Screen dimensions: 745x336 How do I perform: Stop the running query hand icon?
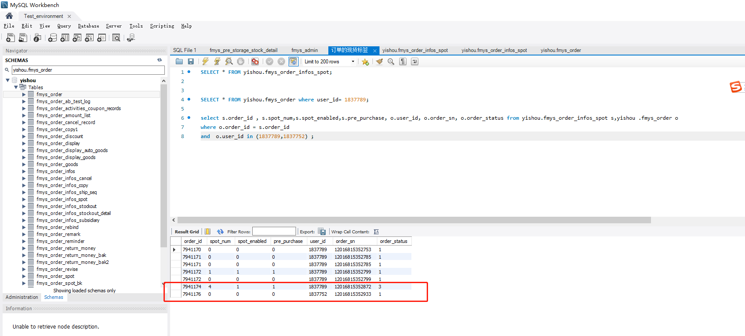(241, 62)
